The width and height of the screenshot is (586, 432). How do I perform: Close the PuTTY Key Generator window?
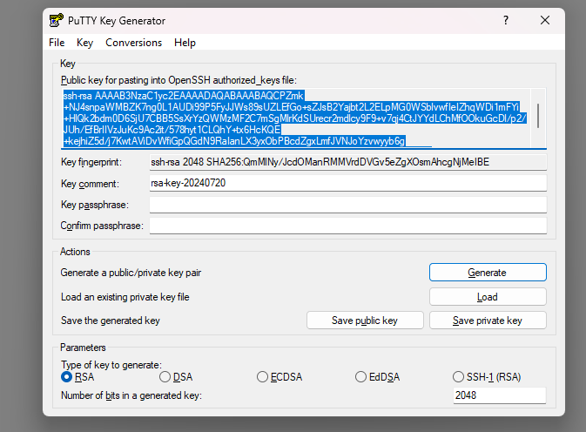pyautogui.click(x=545, y=20)
